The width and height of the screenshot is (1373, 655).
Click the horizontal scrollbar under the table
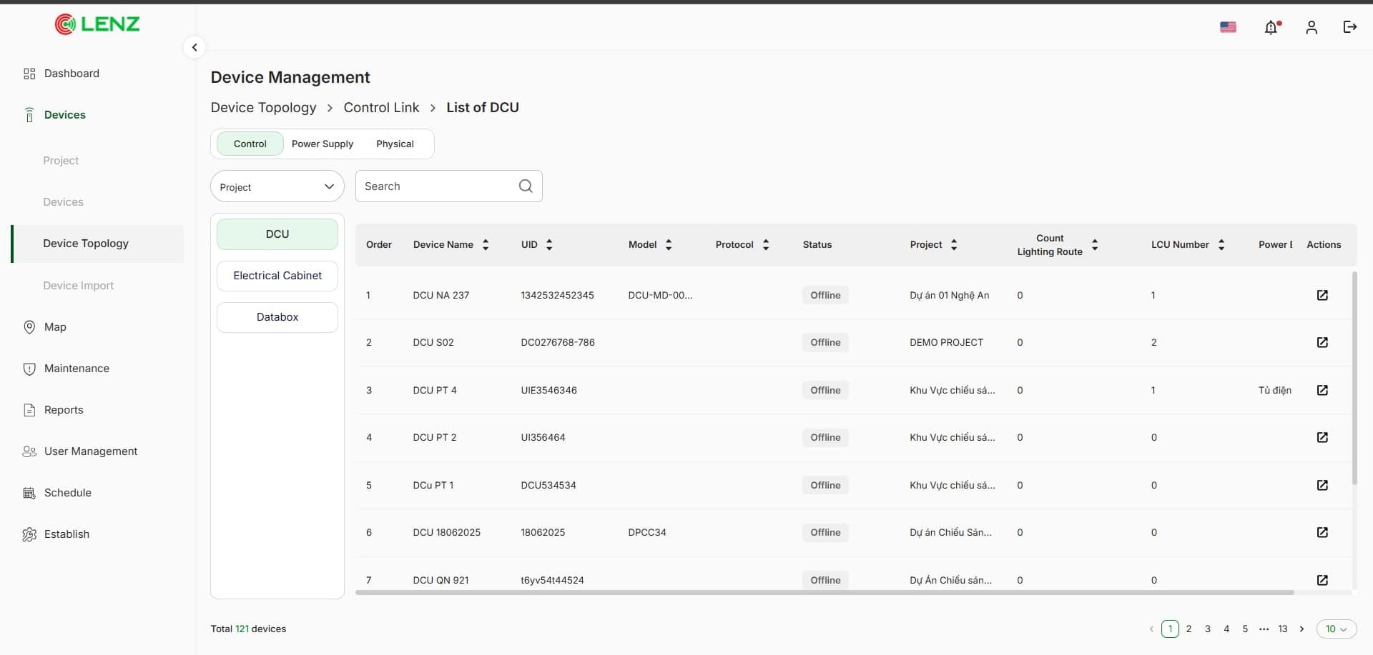[x=825, y=593]
